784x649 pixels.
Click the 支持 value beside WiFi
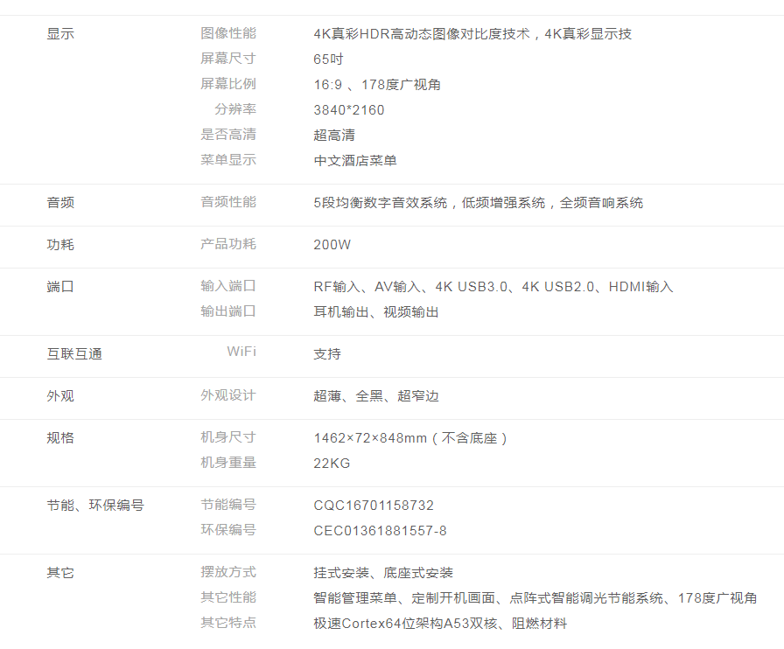(327, 354)
